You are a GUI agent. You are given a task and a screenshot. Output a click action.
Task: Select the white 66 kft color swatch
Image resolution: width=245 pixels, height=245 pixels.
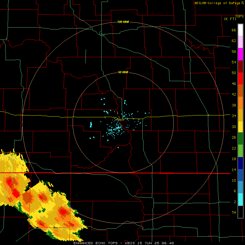pos(240,30)
